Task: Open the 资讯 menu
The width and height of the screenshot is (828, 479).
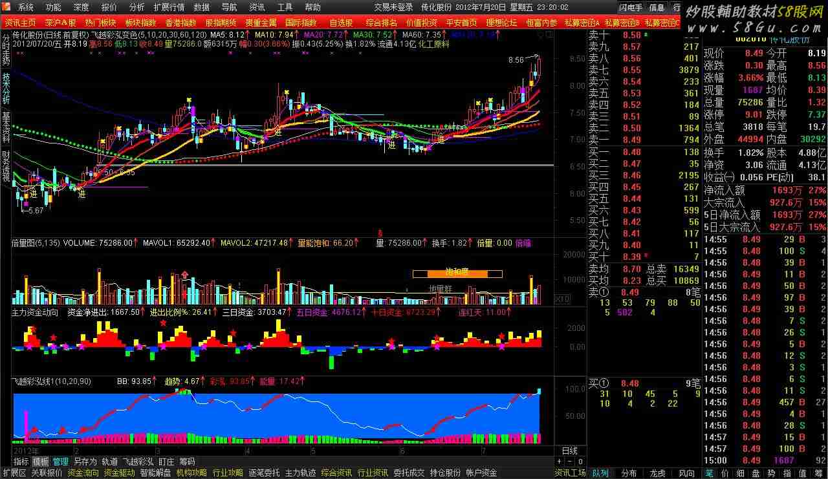Action: (257, 7)
